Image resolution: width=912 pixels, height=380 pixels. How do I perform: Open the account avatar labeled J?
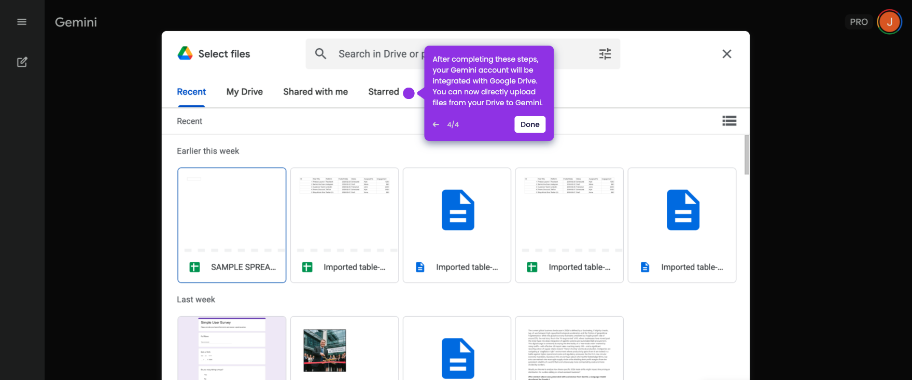[x=890, y=22]
